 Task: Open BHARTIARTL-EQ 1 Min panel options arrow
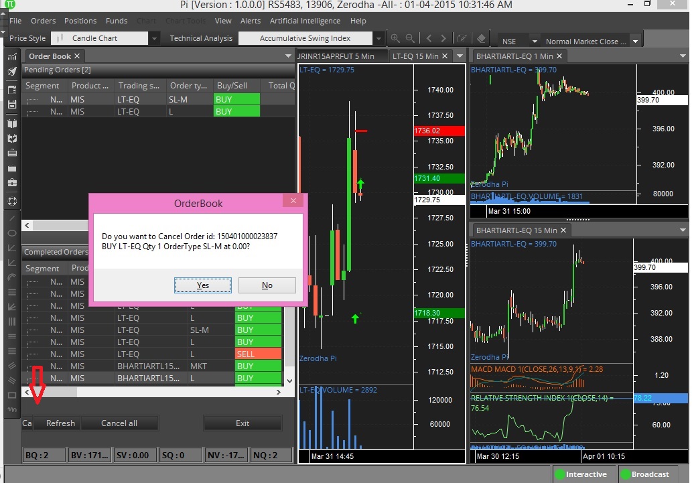[683, 56]
